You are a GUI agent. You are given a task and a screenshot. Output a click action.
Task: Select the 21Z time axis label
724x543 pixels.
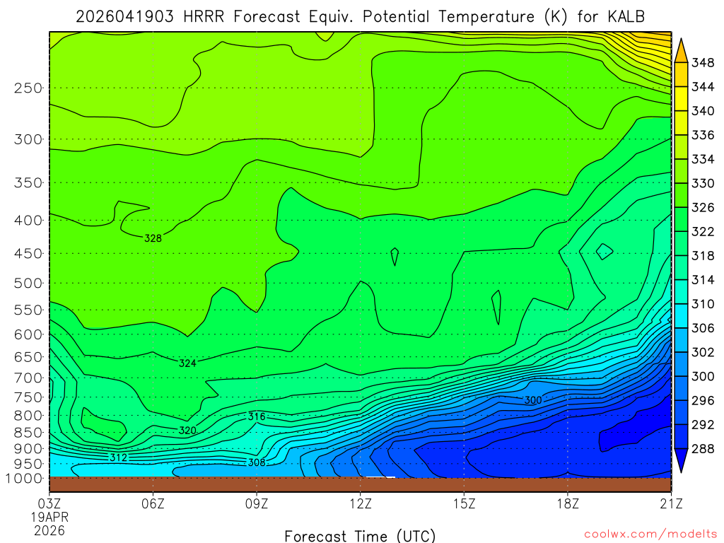coord(672,503)
